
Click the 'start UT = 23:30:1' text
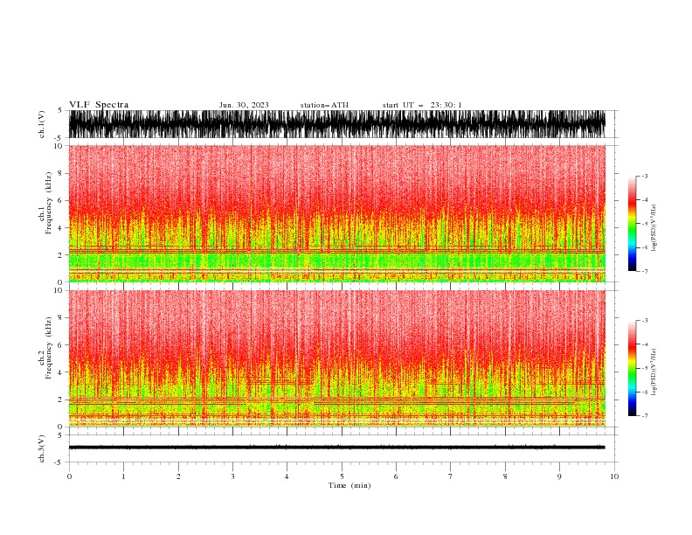(422, 105)
